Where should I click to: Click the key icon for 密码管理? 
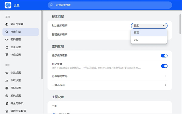[7, 40]
